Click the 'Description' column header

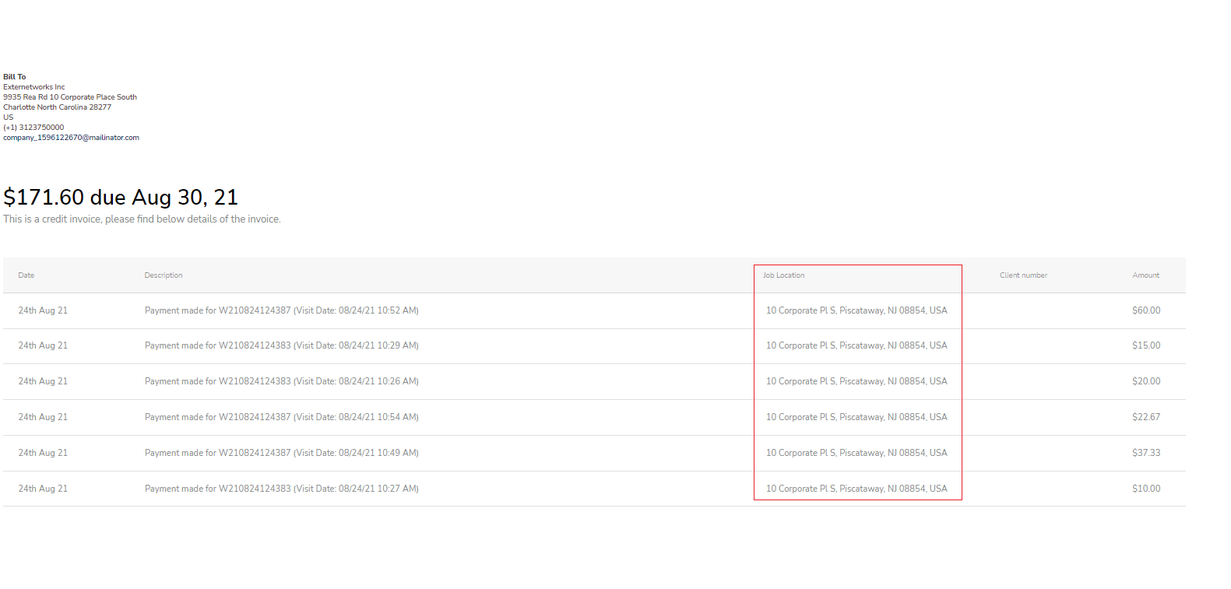tap(164, 275)
